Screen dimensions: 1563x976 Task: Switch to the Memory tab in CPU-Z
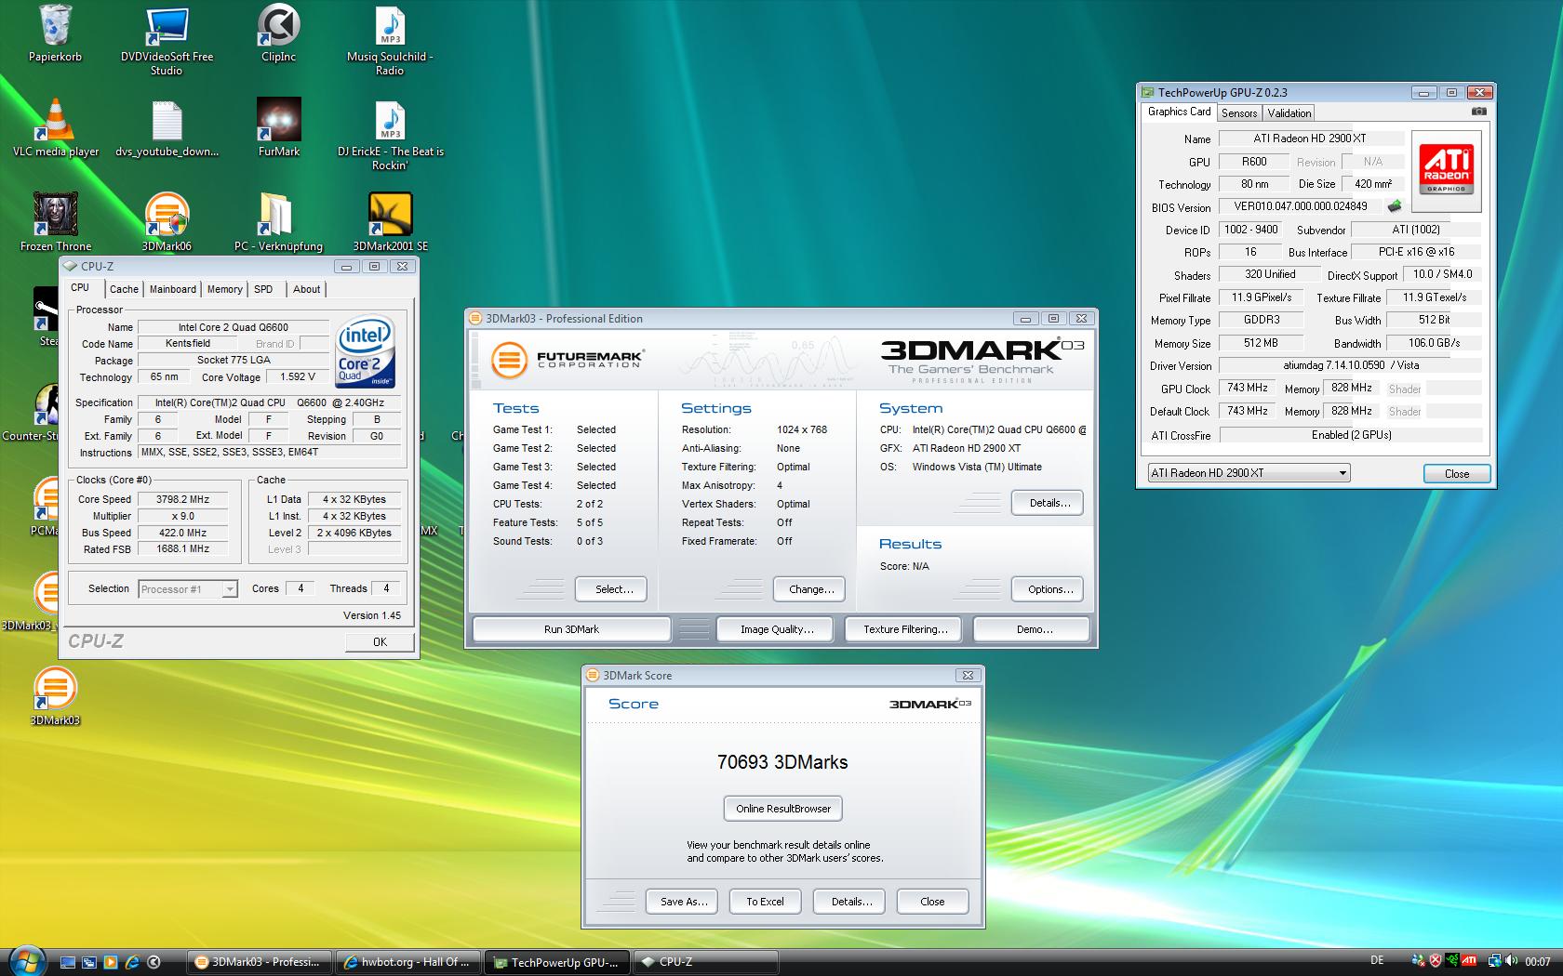(224, 289)
